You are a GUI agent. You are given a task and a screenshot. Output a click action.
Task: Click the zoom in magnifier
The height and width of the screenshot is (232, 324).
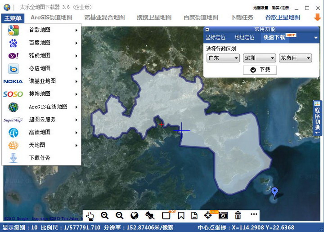pyautogui.click(x=104, y=215)
